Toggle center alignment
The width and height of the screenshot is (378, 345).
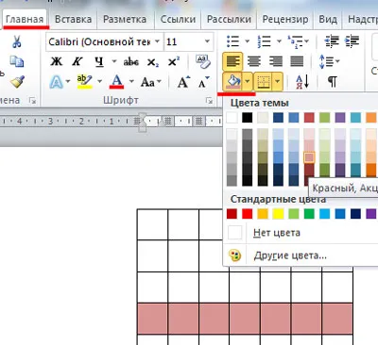click(254, 61)
